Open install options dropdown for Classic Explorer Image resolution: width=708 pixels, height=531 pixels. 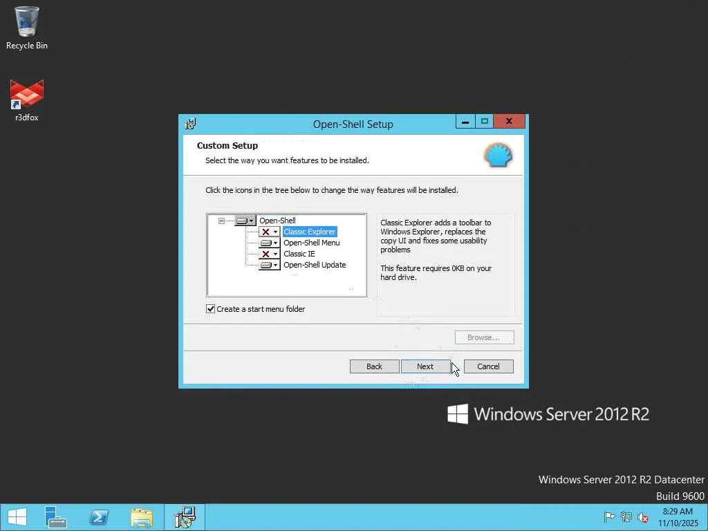click(270, 232)
